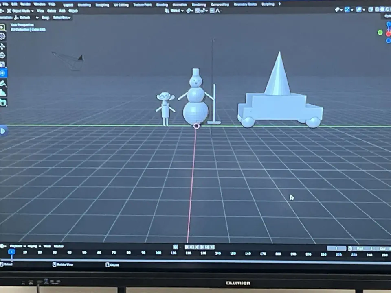Open the Select Box drag dropdown
Viewport: 391px width, 293px height.
point(62,17)
